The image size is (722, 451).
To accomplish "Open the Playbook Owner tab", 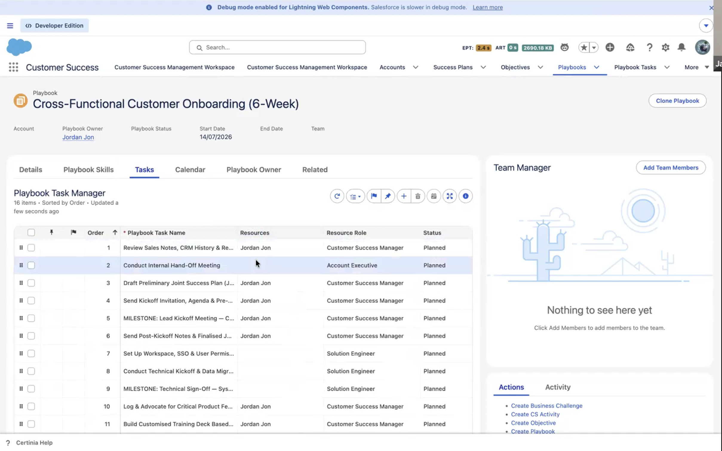I will (254, 169).
